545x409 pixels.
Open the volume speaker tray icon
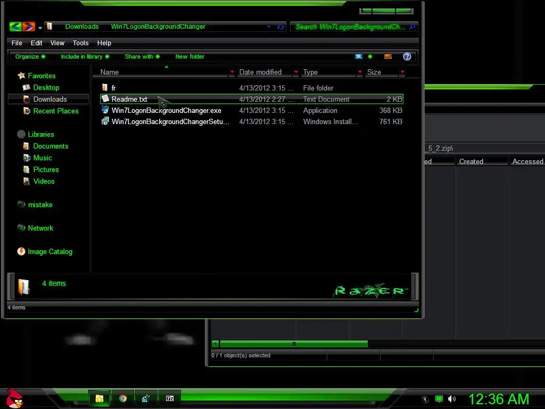click(452, 399)
